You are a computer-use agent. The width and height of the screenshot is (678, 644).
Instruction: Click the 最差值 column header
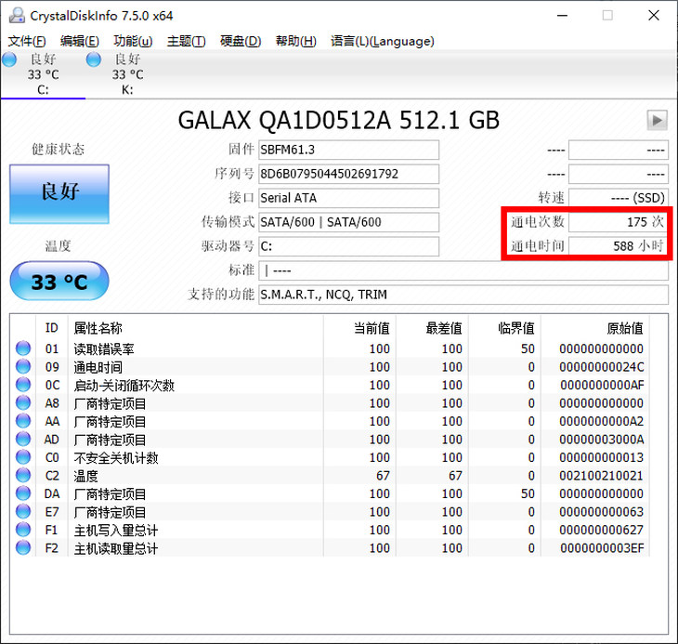pos(432,328)
